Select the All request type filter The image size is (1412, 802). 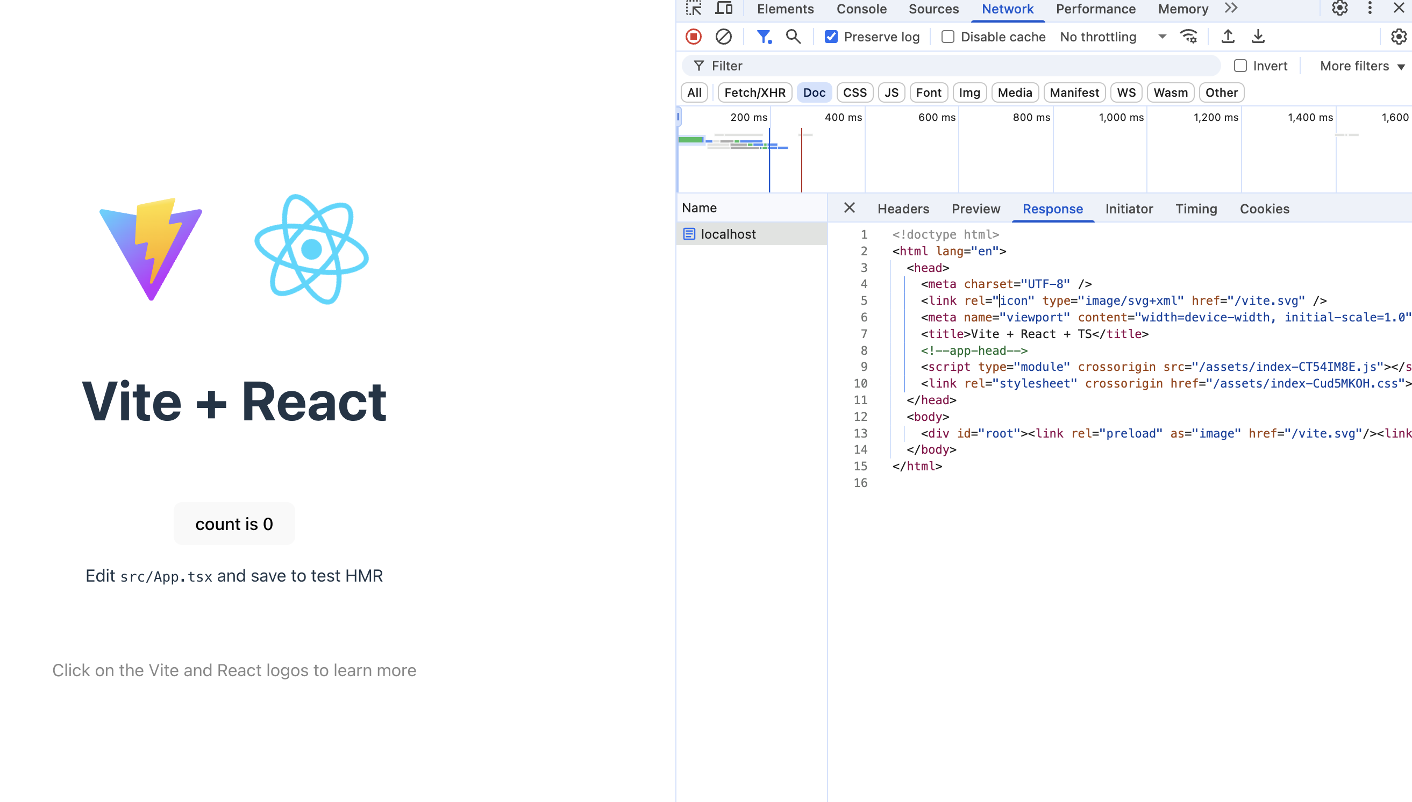(694, 92)
